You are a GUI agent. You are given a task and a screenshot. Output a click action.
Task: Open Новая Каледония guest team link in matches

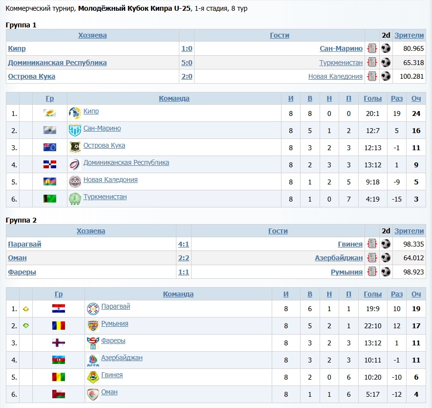[x=335, y=76]
